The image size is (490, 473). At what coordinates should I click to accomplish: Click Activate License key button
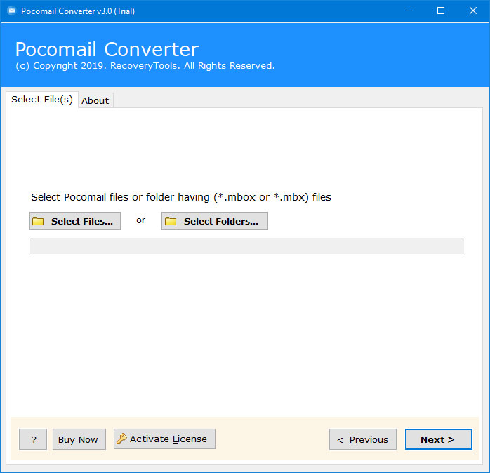point(164,439)
